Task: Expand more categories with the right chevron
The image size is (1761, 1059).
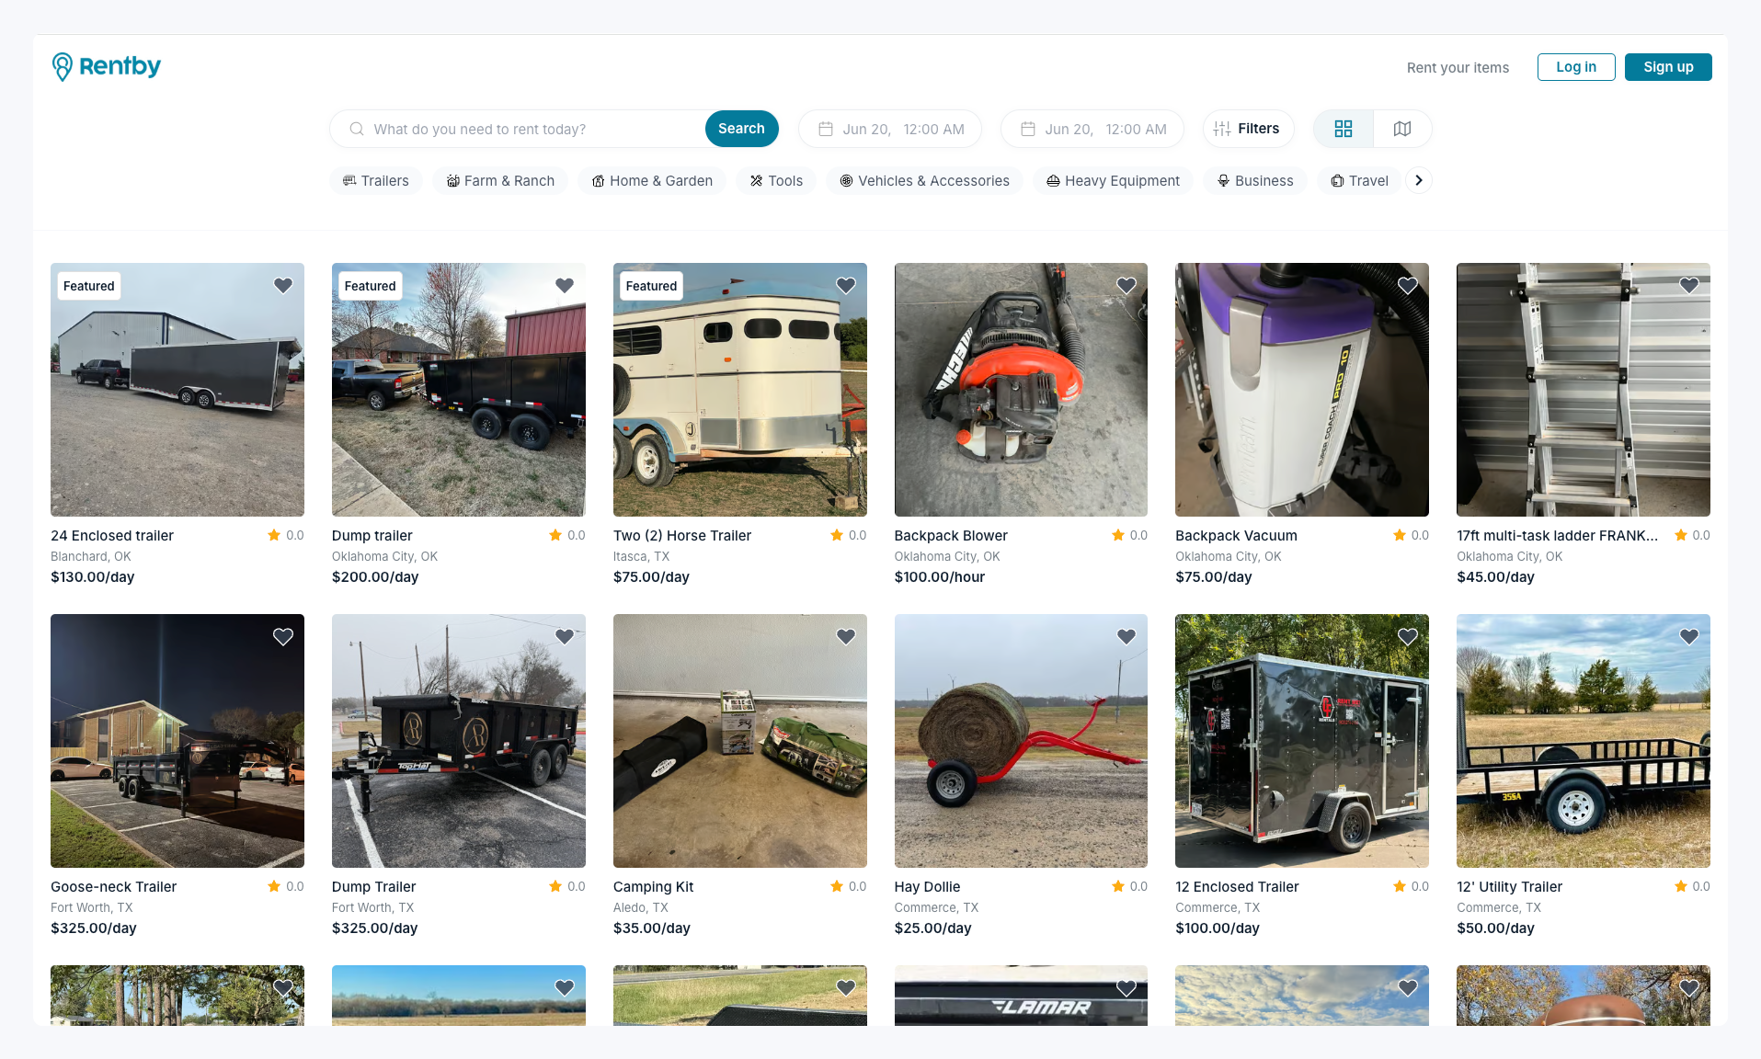Action: click(x=1419, y=180)
